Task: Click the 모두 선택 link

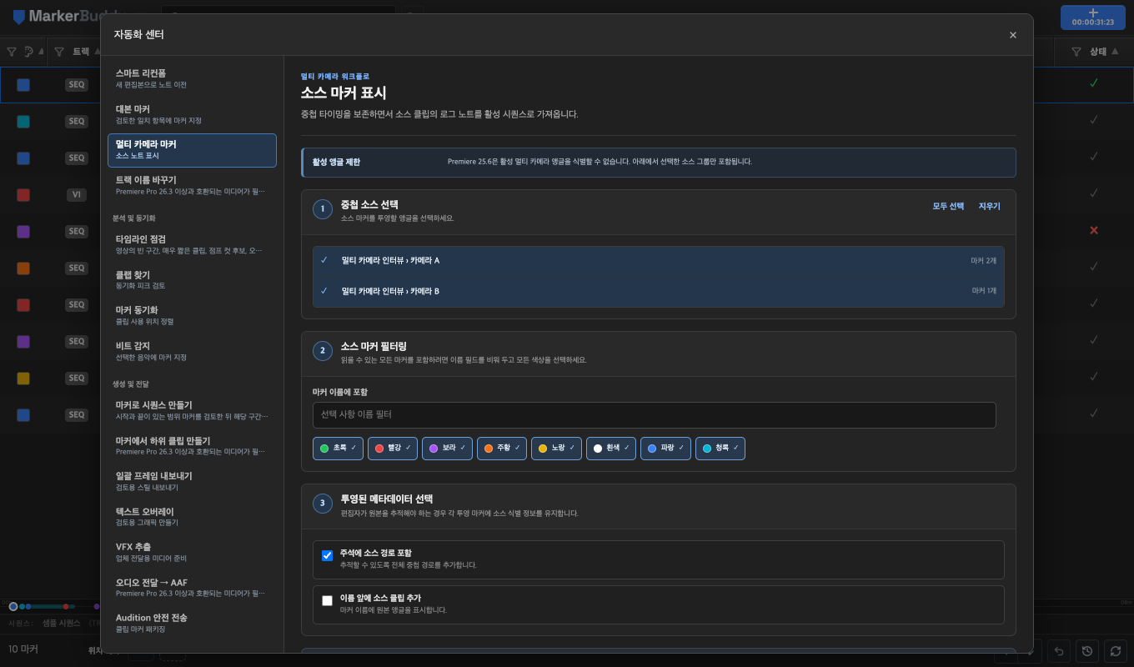Action: (x=948, y=206)
